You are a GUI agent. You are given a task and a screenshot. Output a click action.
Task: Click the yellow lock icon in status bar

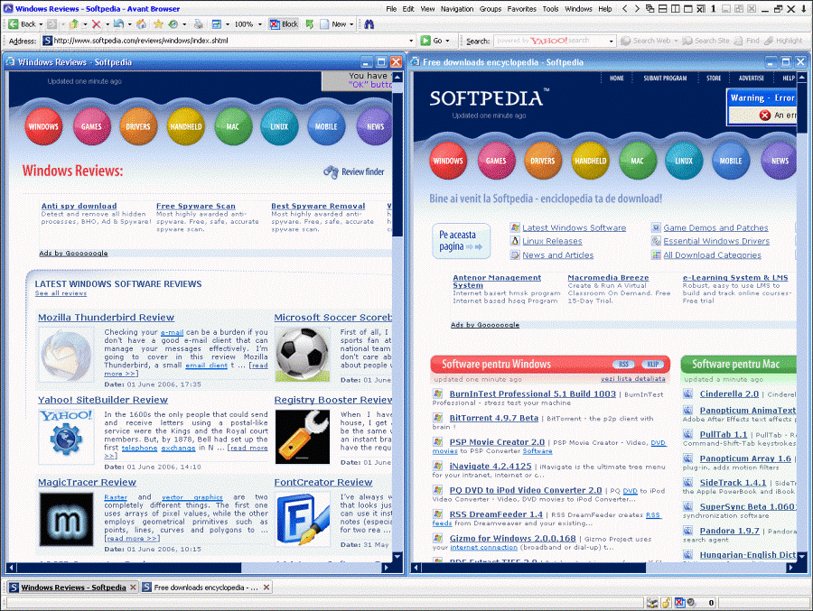tap(667, 602)
